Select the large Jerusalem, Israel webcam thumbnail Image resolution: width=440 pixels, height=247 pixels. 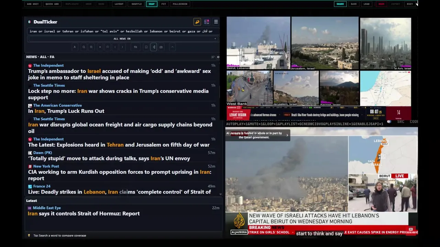point(325,43)
